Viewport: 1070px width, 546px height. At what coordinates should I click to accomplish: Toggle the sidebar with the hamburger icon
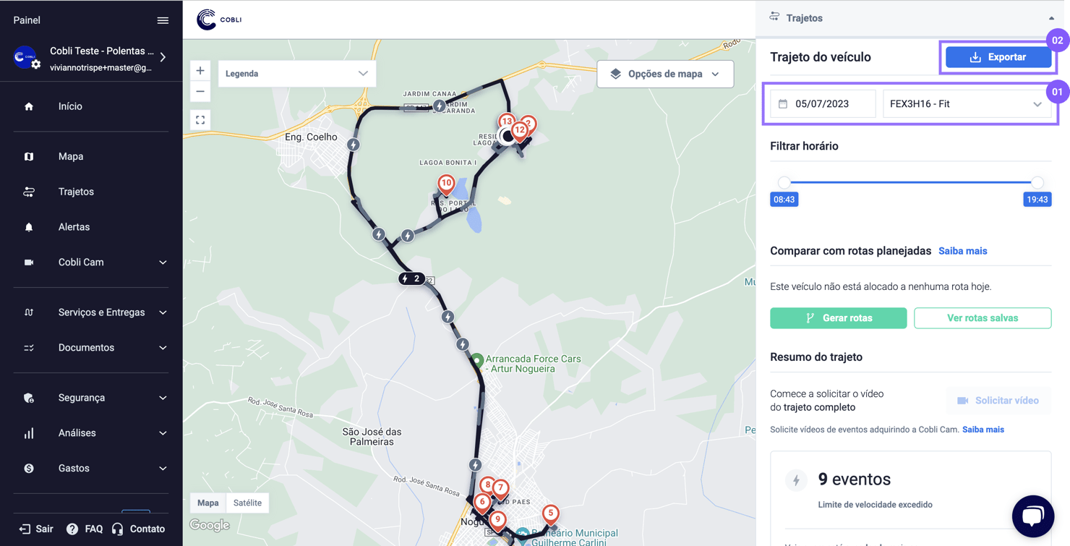[x=163, y=20]
